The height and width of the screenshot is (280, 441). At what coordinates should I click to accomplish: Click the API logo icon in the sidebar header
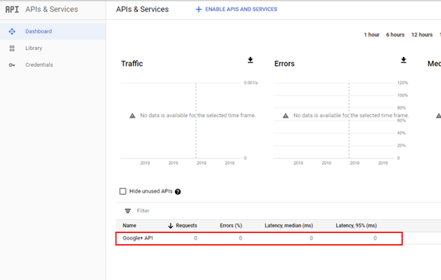[12, 10]
